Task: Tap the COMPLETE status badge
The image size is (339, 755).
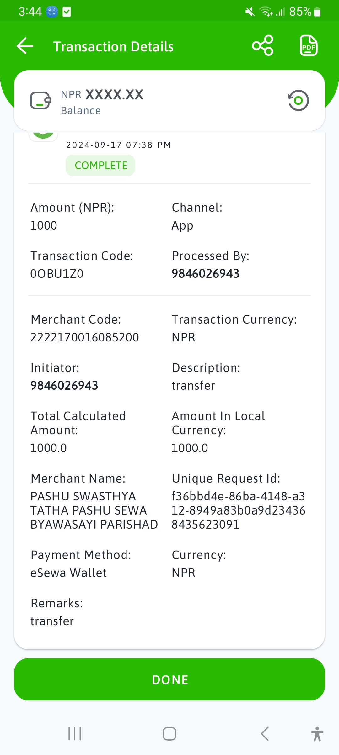Action: pos(100,165)
